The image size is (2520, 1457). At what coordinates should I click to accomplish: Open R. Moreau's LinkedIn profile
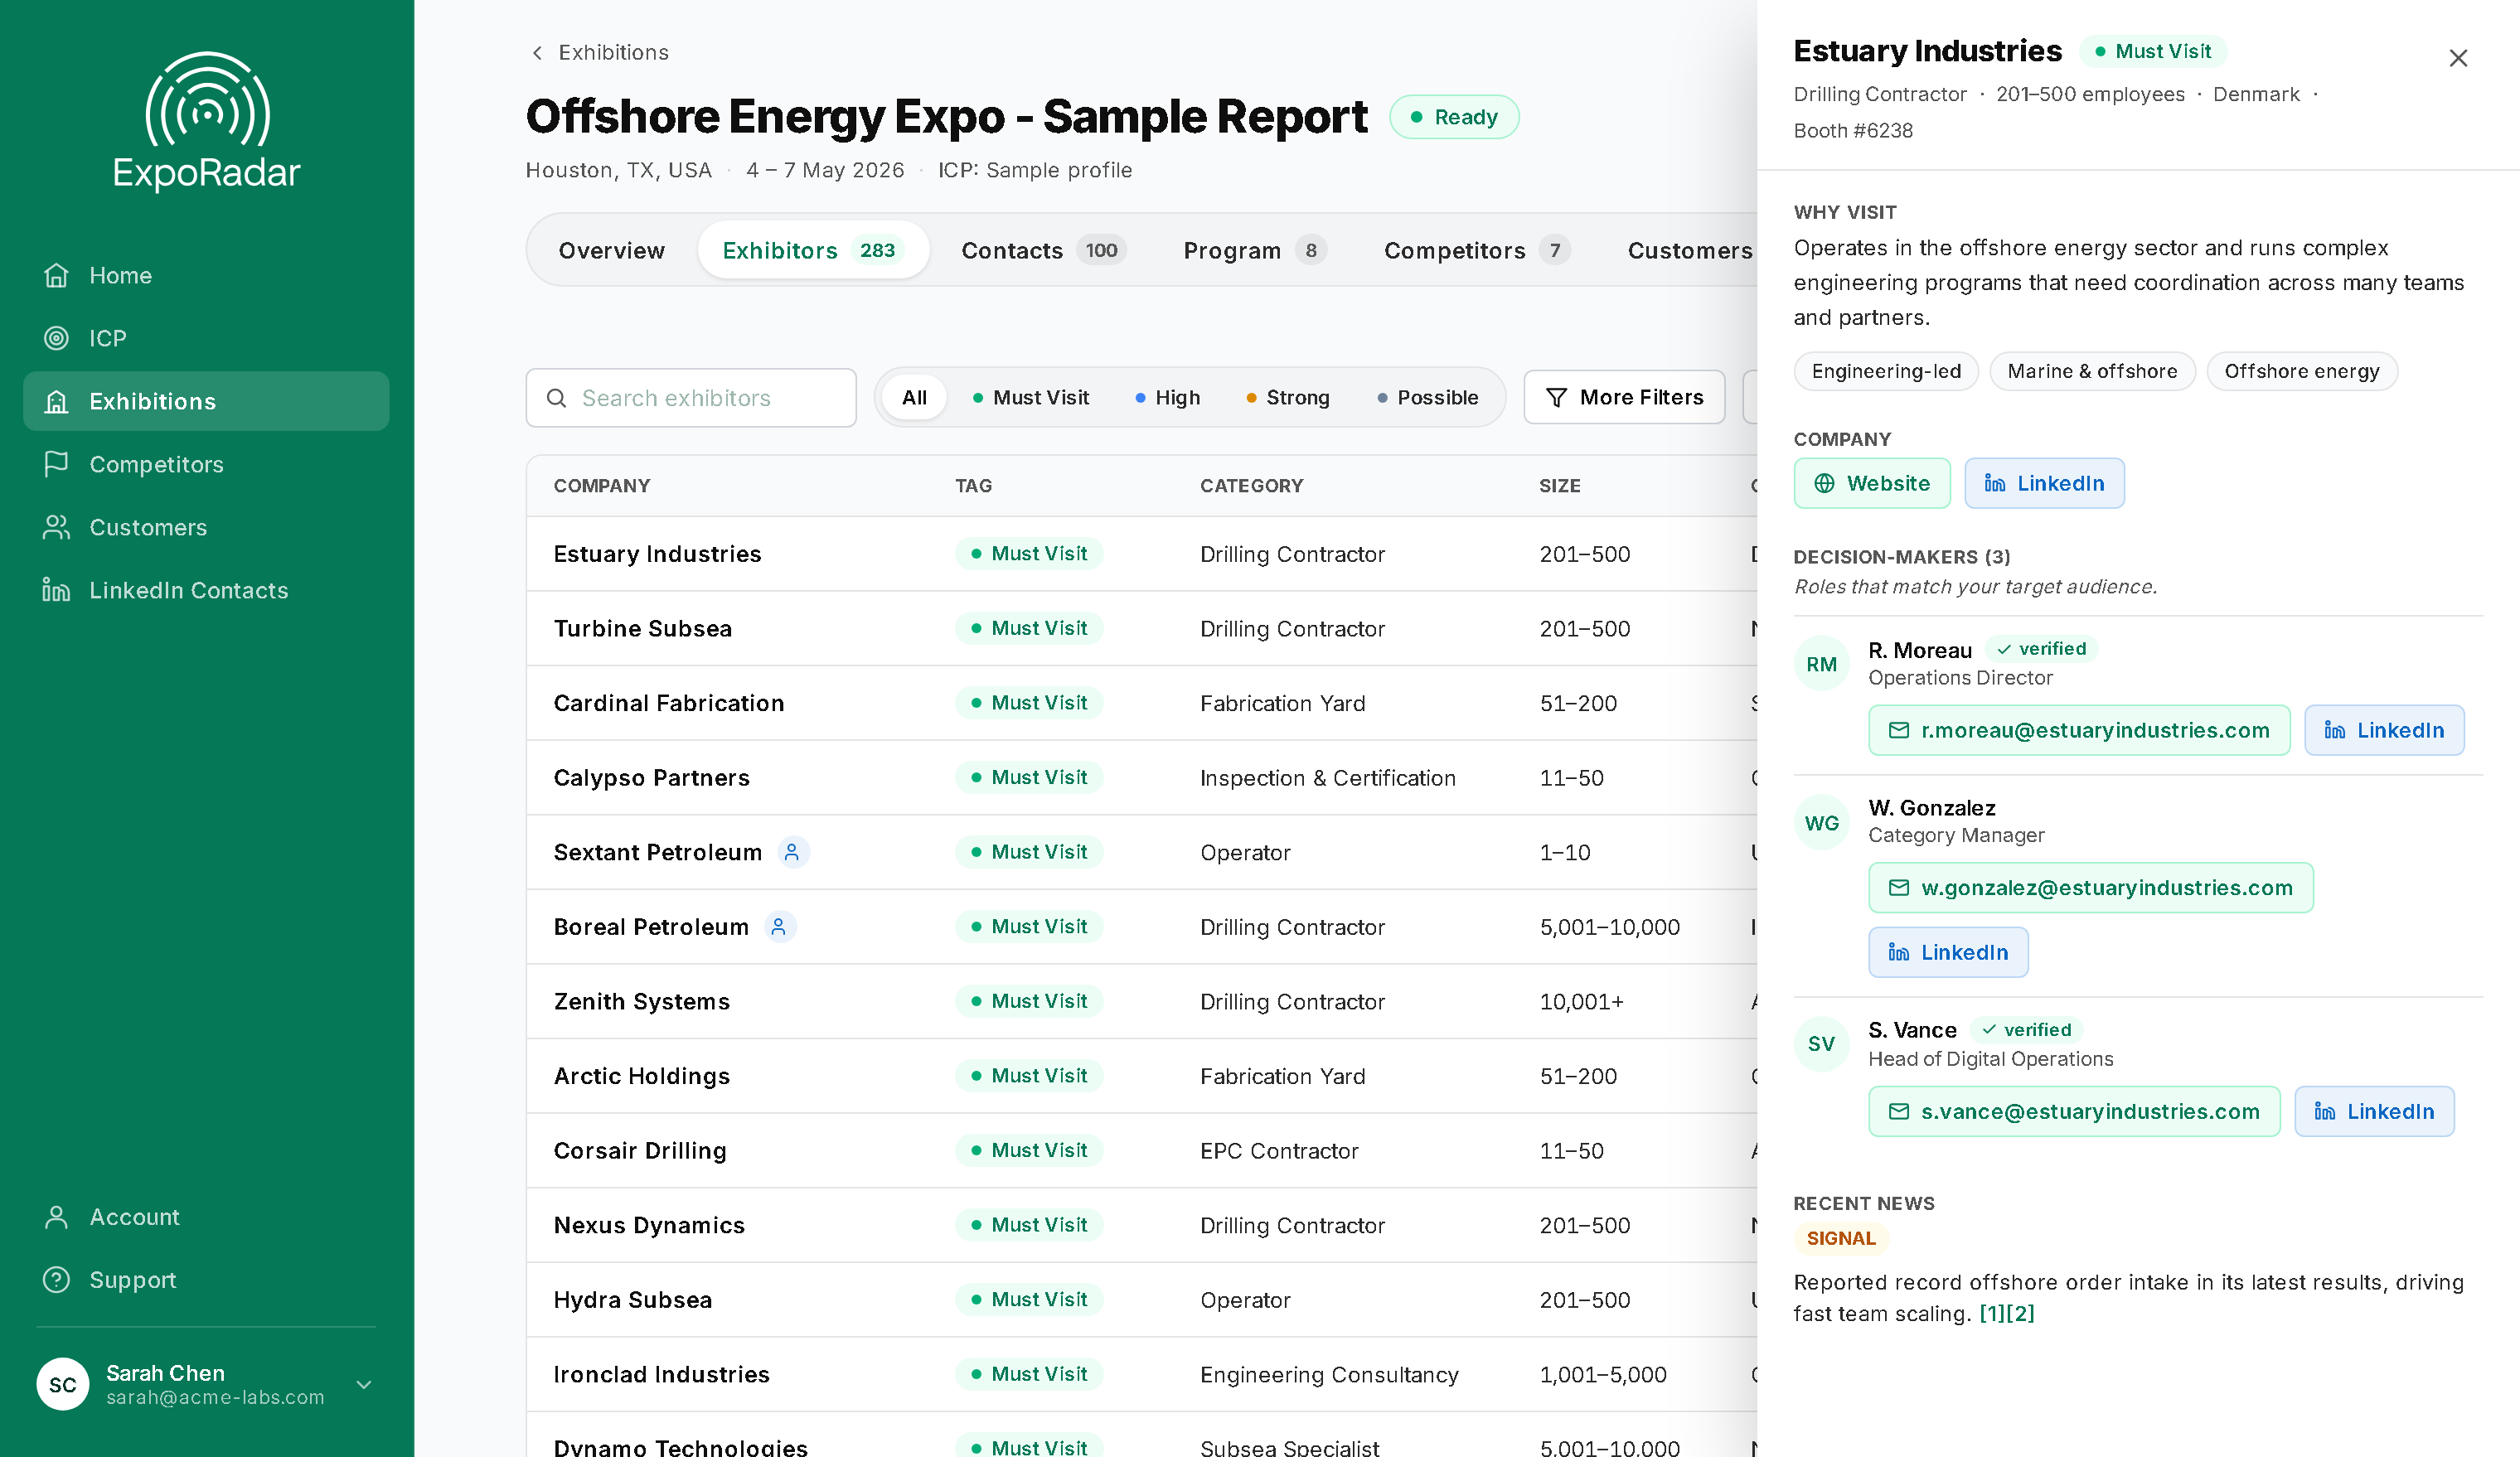[x=2384, y=730]
